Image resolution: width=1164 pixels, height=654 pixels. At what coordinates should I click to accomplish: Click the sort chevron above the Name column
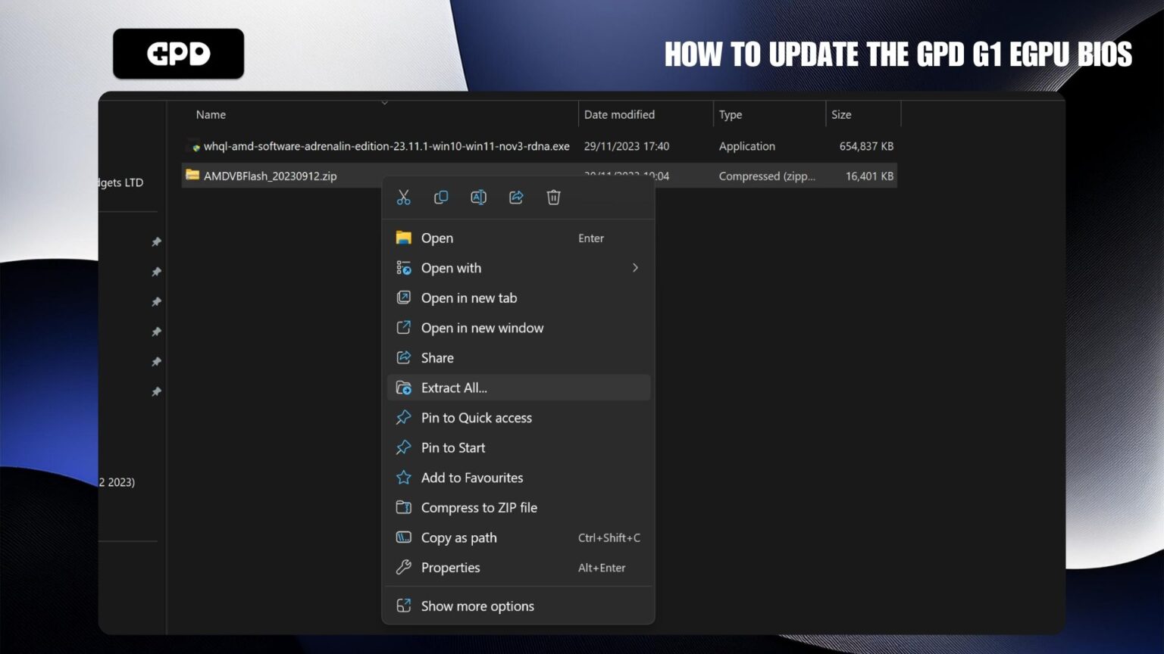pyautogui.click(x=384, y=102)
